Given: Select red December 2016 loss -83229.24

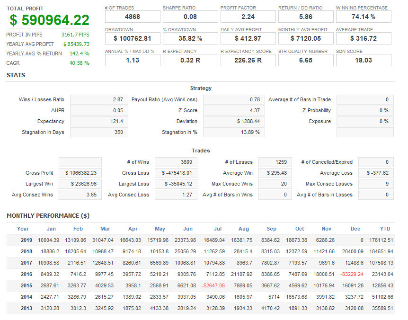Looking at the screenshot, I should (352, 274).
